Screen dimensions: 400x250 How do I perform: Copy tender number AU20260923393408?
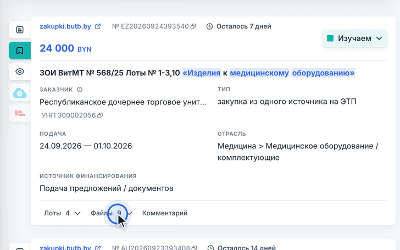(x=194, y=248)
